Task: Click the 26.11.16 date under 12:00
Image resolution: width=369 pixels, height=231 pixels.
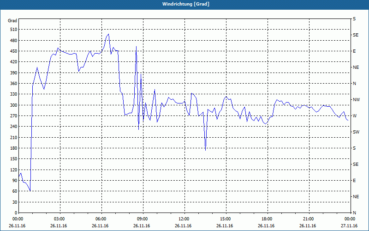Action: [183, 226]
